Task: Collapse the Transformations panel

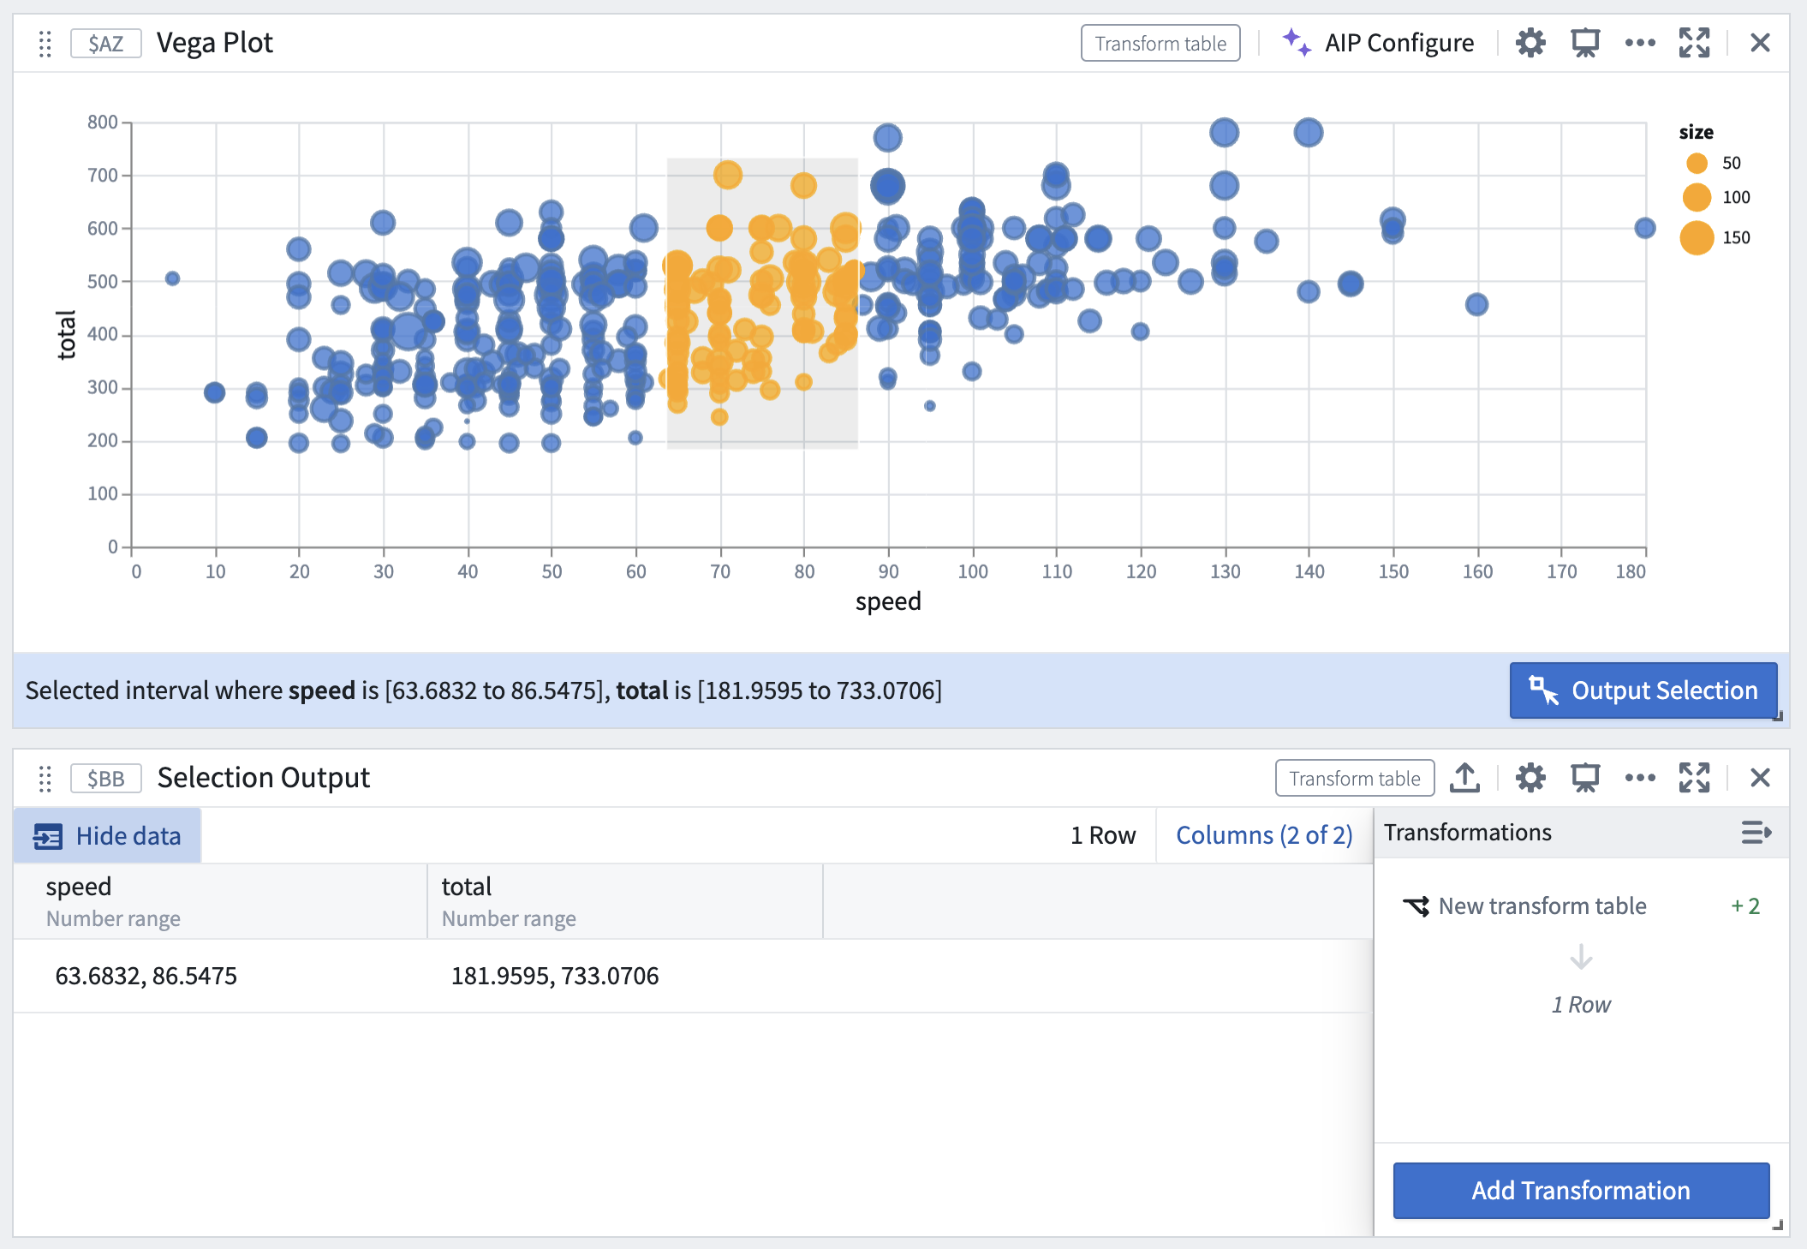Action: tap(1756, 833)
